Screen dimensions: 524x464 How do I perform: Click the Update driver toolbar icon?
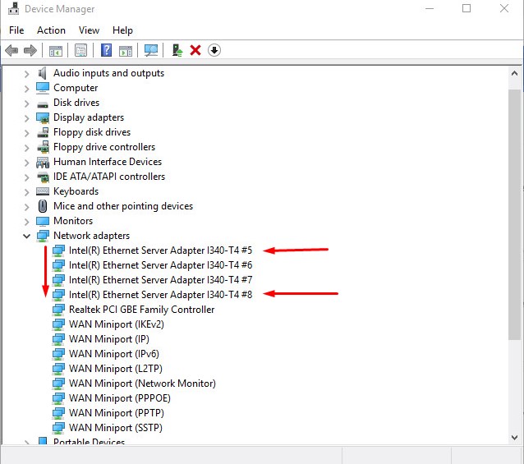(177, 50)
